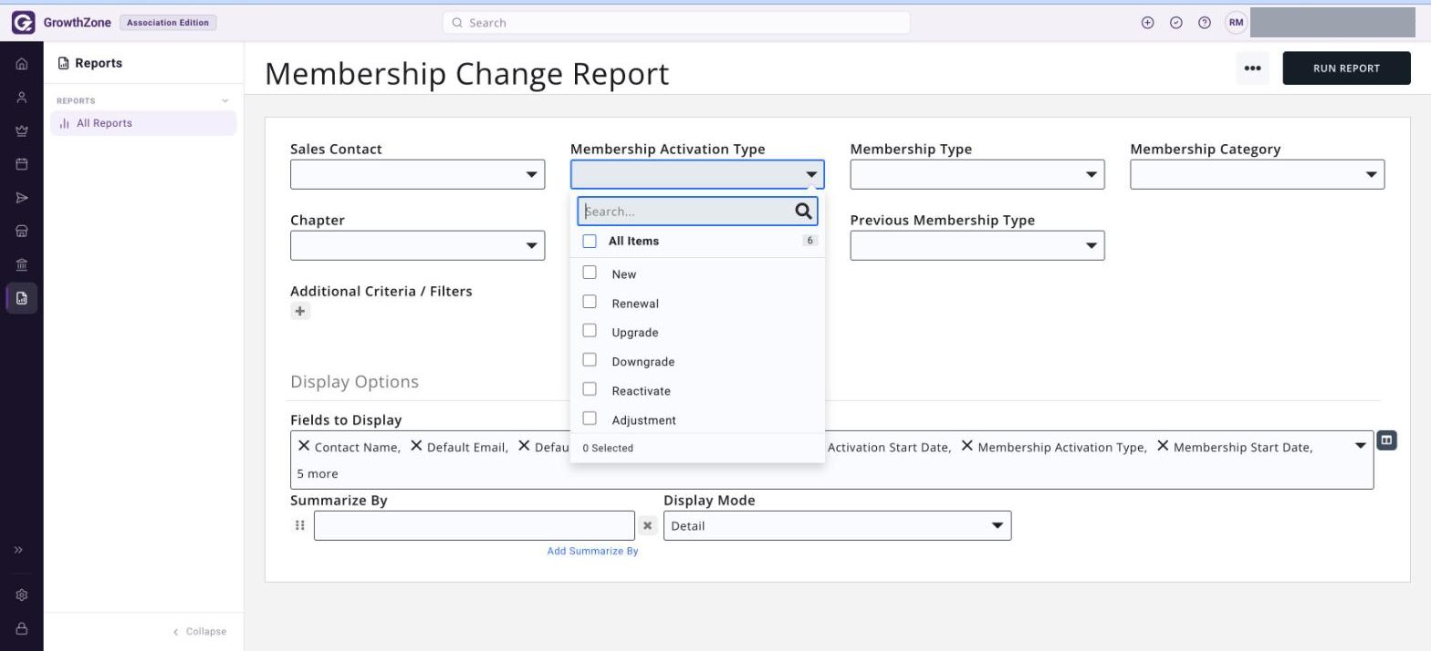Add criteria with the plus icon
The height and width of the screenshot is (651, 1431).
(x=300, y=311)
